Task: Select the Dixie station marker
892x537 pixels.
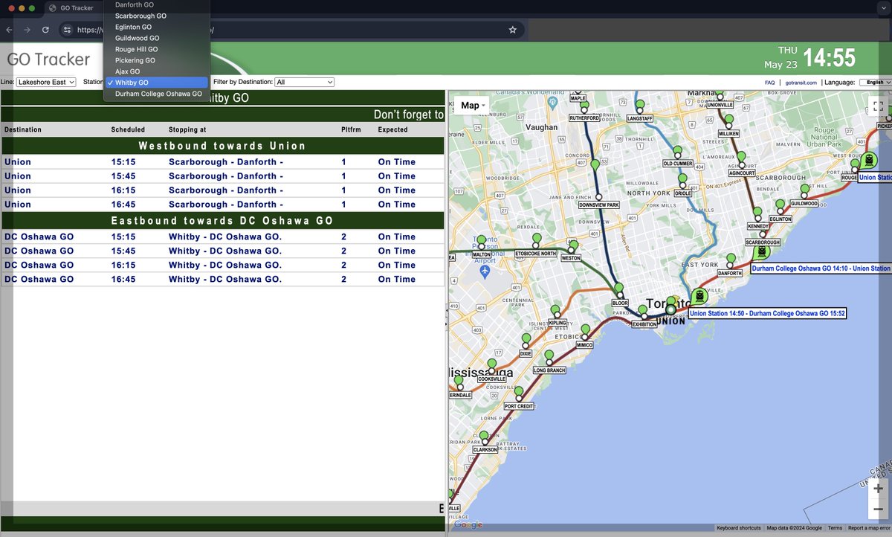Action: click(x=526, y=340)
